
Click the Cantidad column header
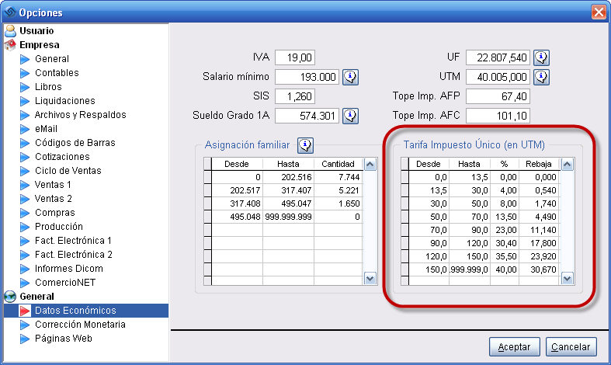[338, 164]
